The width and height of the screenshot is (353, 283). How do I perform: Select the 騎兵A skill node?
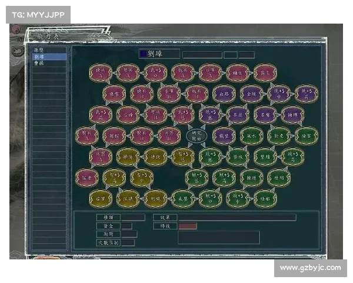point(86,136)
